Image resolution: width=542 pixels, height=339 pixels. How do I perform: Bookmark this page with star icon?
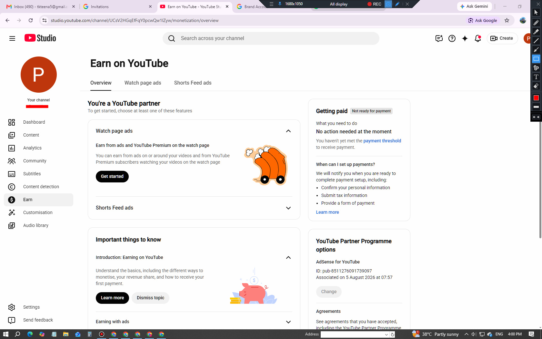tap(507, 20)
